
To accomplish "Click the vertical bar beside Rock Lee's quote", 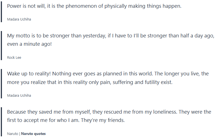I will pos(1,45).
